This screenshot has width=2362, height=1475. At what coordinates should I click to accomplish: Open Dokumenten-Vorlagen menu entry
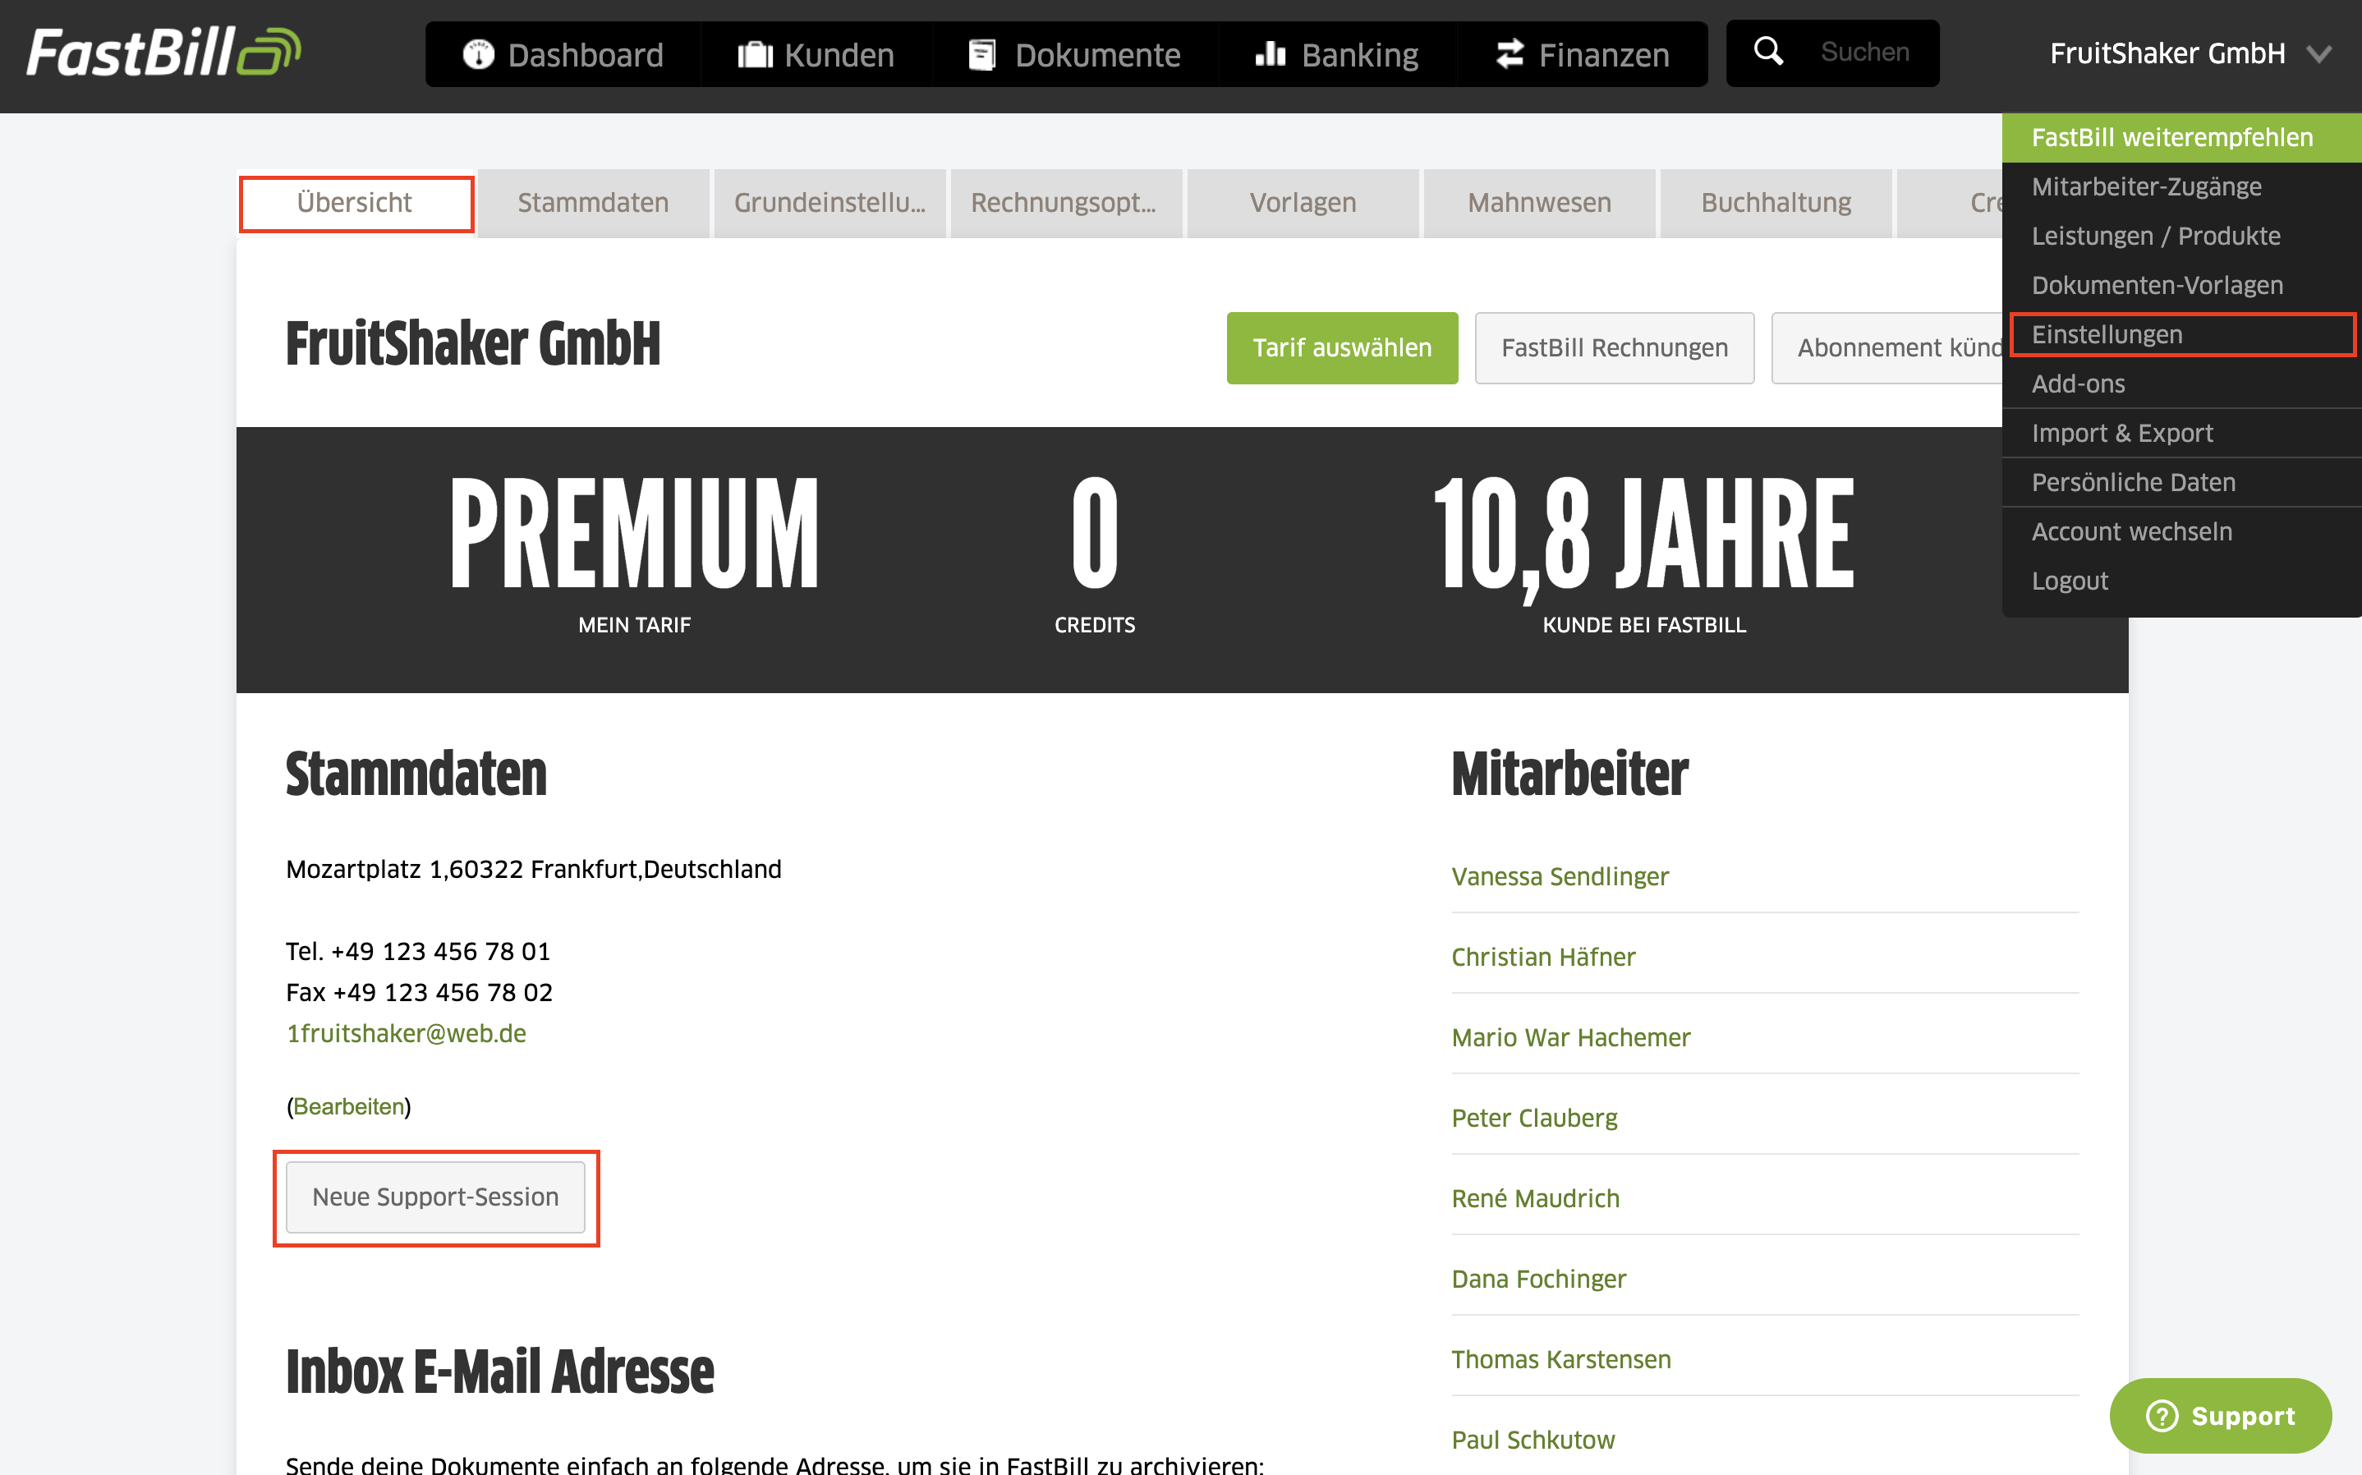point(2181,285)
